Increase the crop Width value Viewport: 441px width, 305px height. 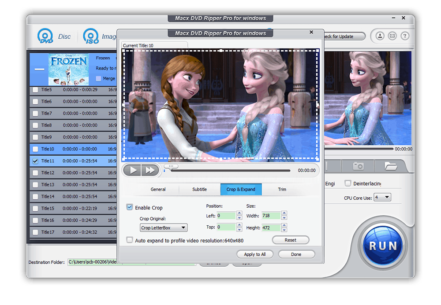284,213
